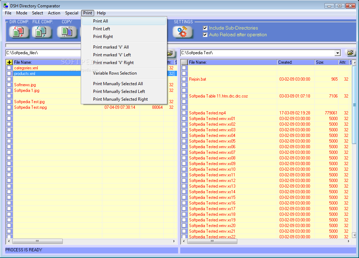
Task: Click the right pane Size column header
Action: [x=327, y=62]
